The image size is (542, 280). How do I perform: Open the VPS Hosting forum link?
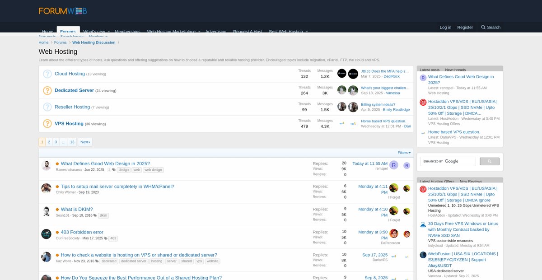(69, 123)
